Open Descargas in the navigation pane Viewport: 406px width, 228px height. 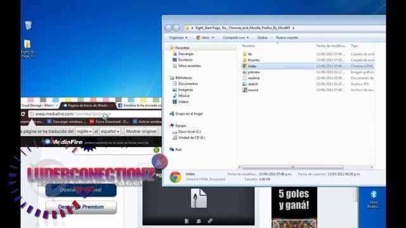(x=186, y=54)
